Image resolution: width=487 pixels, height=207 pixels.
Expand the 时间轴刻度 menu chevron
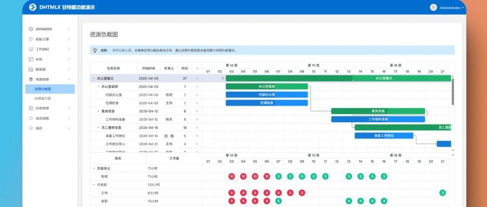pos(69,29)
